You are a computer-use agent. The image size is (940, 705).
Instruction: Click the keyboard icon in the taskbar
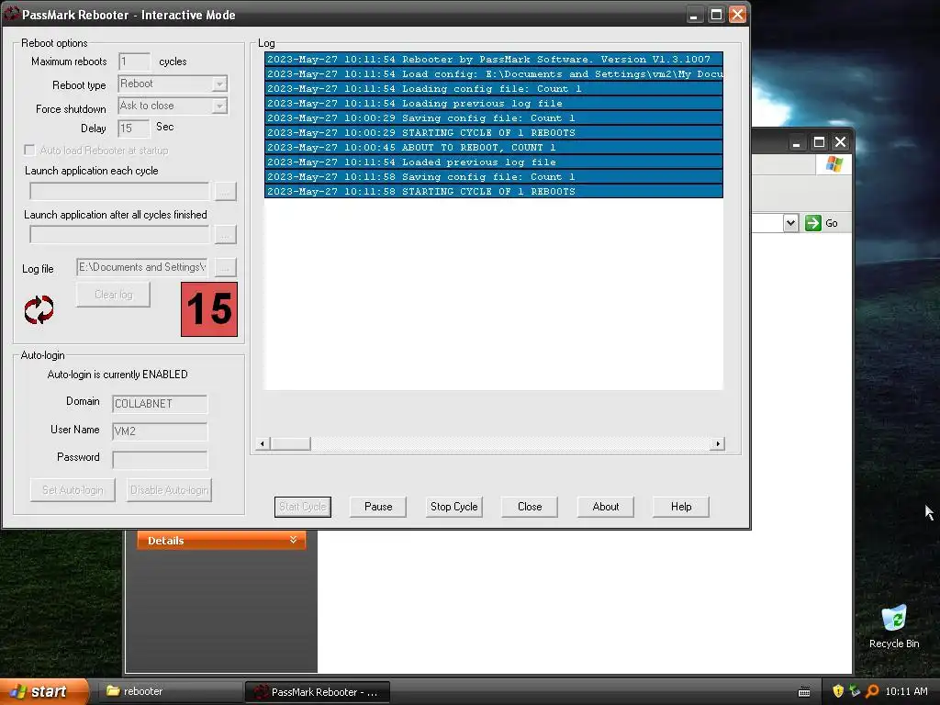(804, 692)
